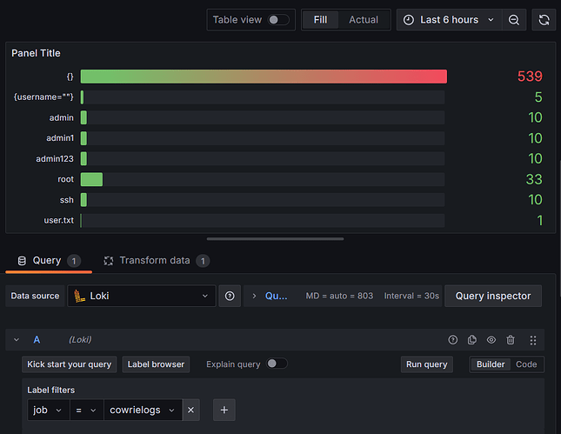Image resolution: width=561 pixels, height=434 pixels.
Task: Open the equals operator dropdown
Action: click(x=87, y=410)
